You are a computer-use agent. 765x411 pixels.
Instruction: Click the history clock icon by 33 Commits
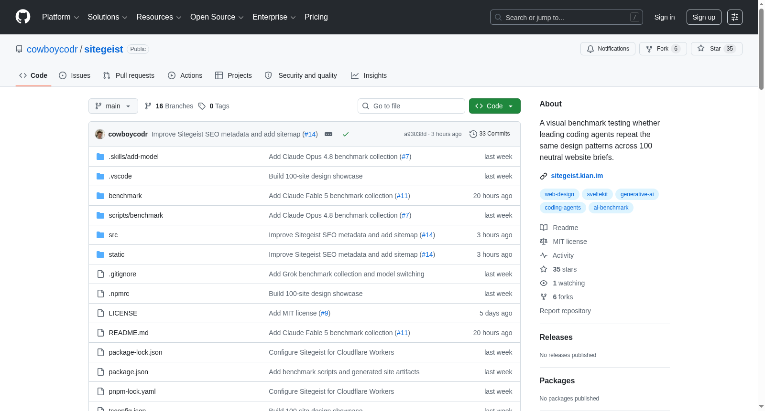[473, 134]
